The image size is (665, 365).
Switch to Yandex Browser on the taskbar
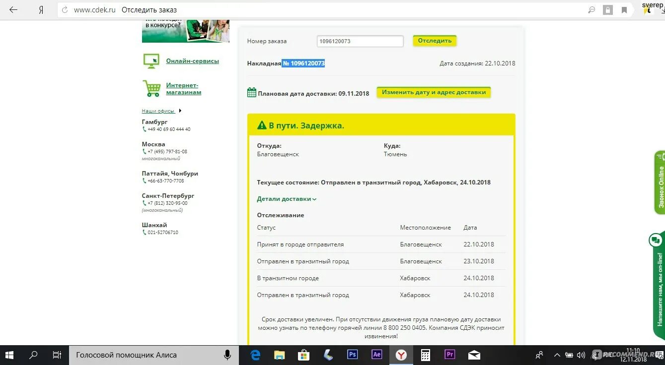[401, 355]
